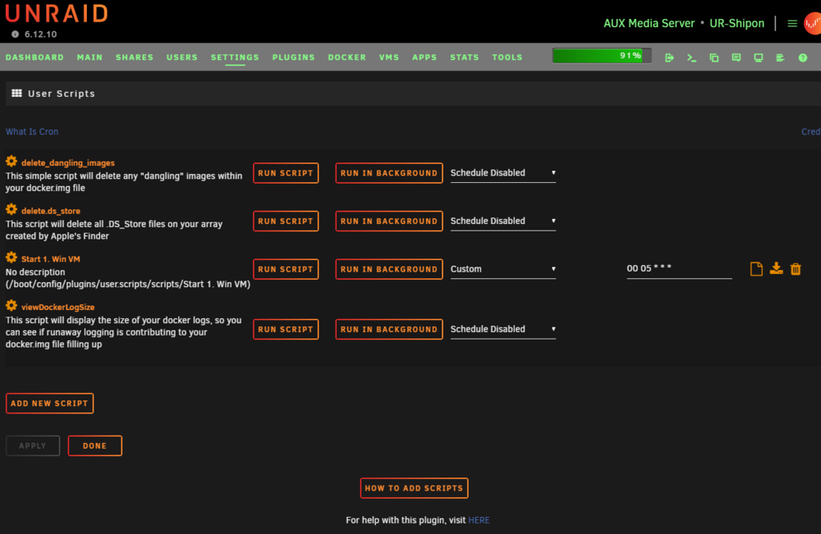Screen dimensions: 821x534
Task: Run Script for delete_dangling_images
Action: [x=286, y=173]
